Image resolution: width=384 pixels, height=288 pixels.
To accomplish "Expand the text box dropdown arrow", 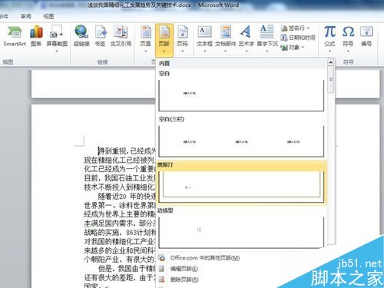I will point(205,51).
